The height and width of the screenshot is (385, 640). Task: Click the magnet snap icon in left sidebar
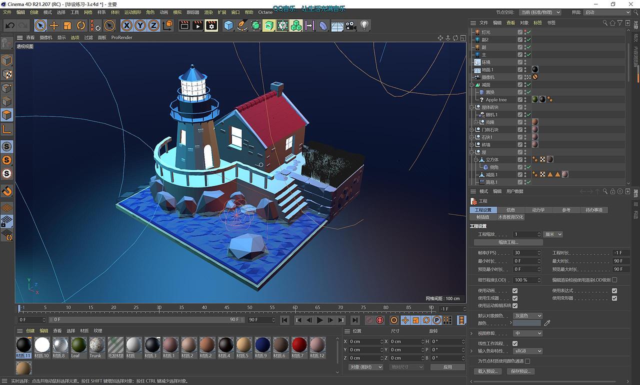pos(7,191)
